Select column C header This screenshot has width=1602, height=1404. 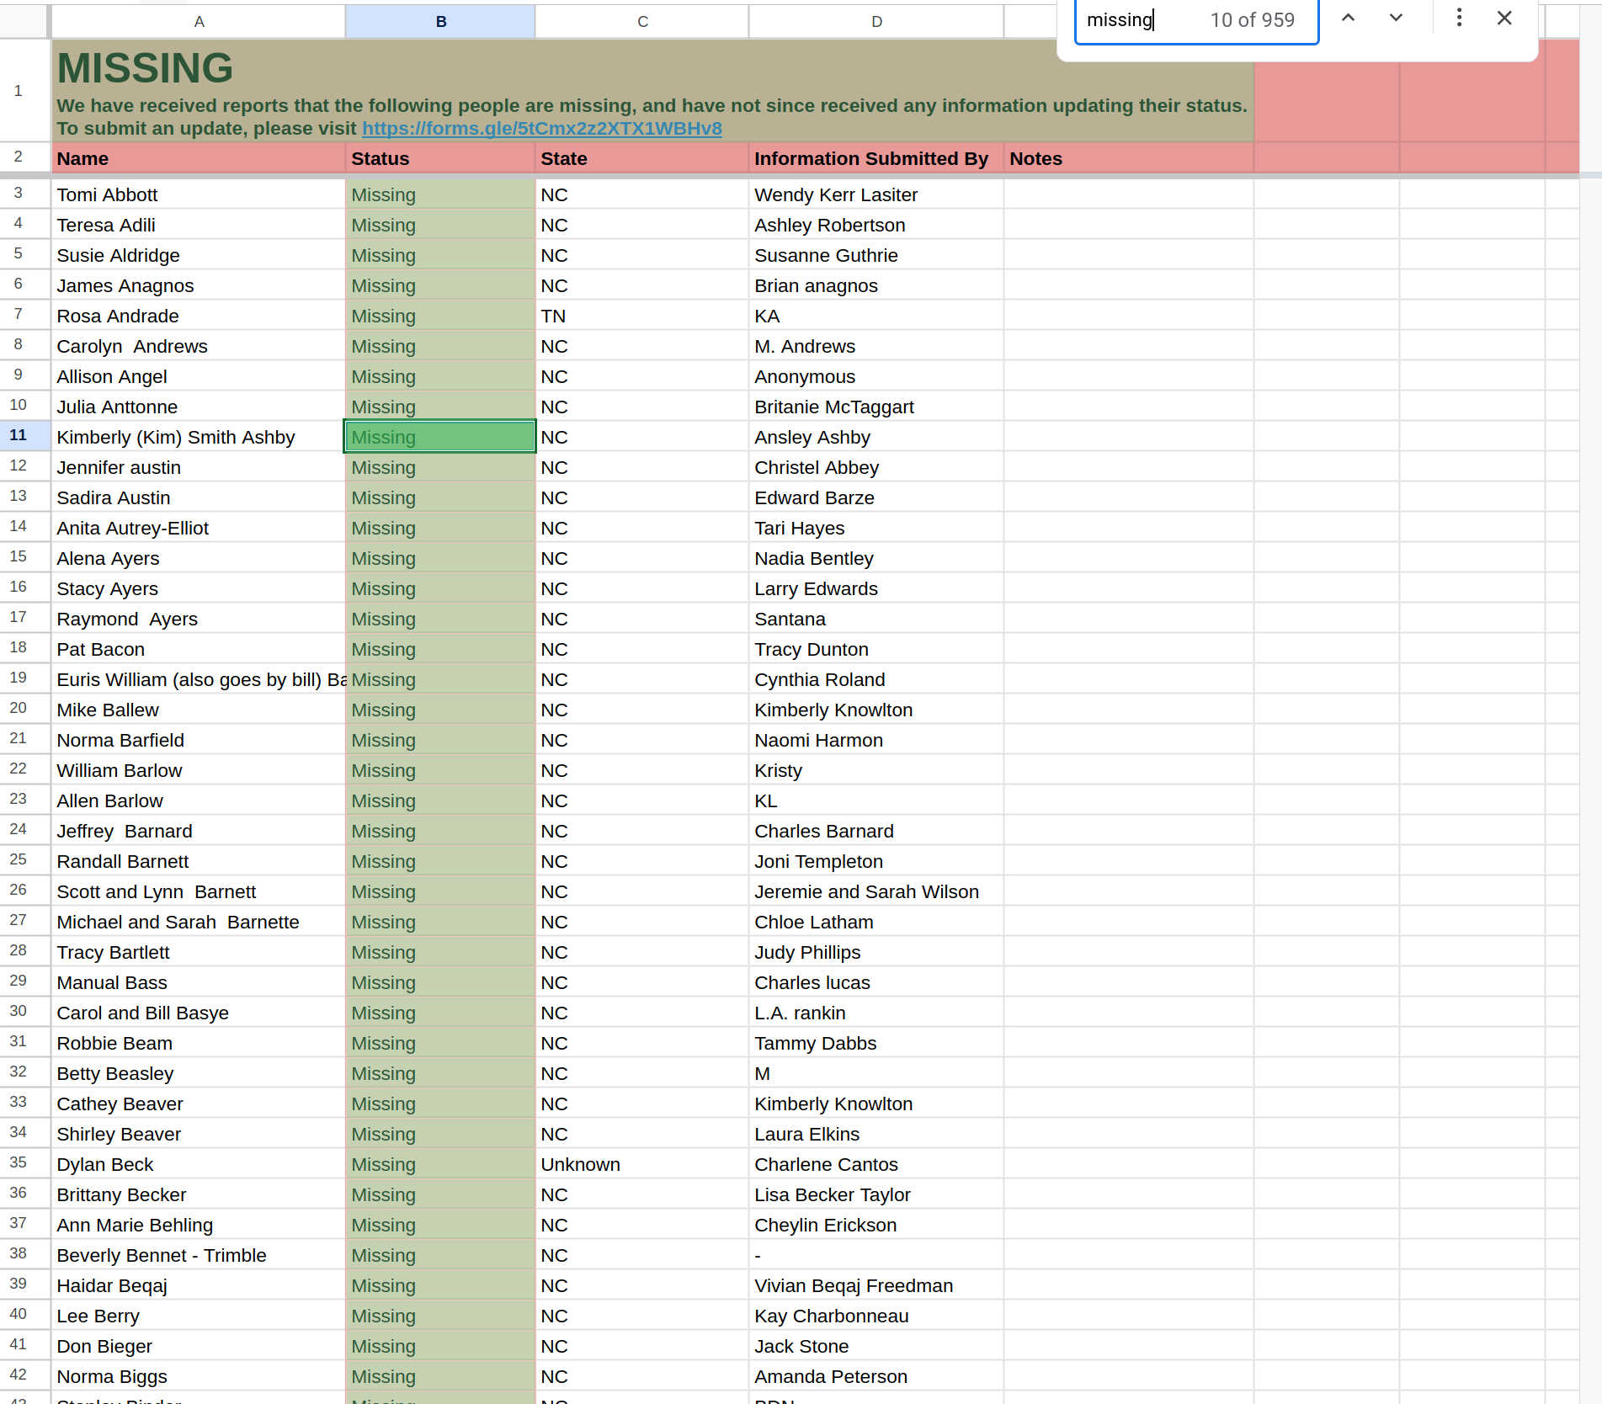tap(642, 22)
